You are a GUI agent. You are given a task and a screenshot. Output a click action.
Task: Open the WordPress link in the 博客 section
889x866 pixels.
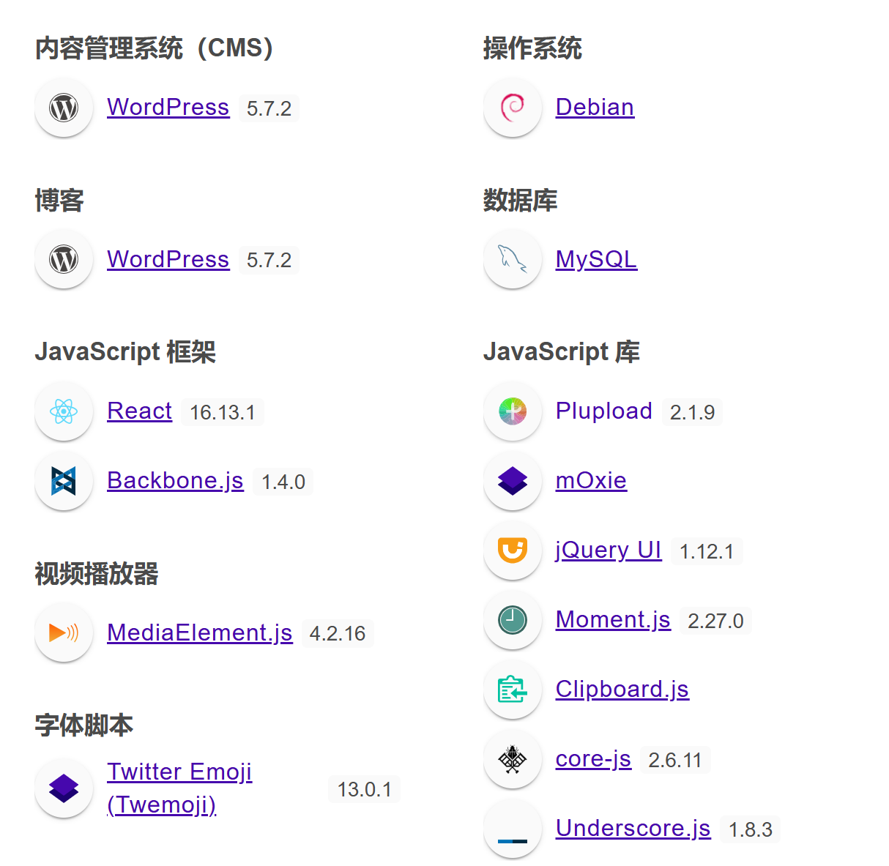(168, 259)
